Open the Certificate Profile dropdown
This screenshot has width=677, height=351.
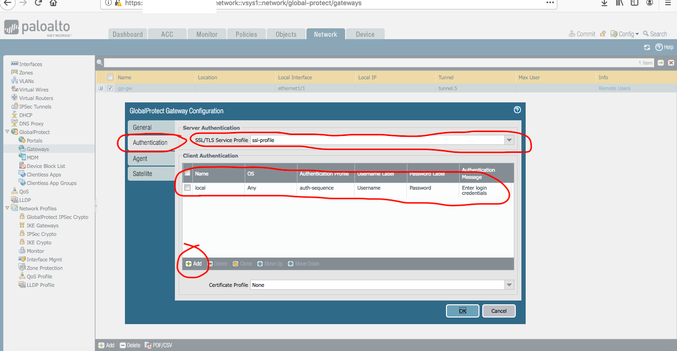click(x=509, y=285)
